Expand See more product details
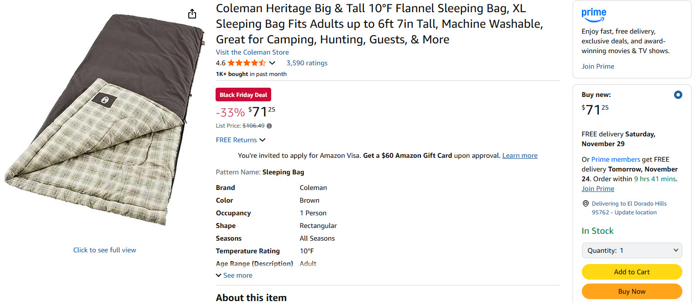The image size is (696, 303). 234,275
